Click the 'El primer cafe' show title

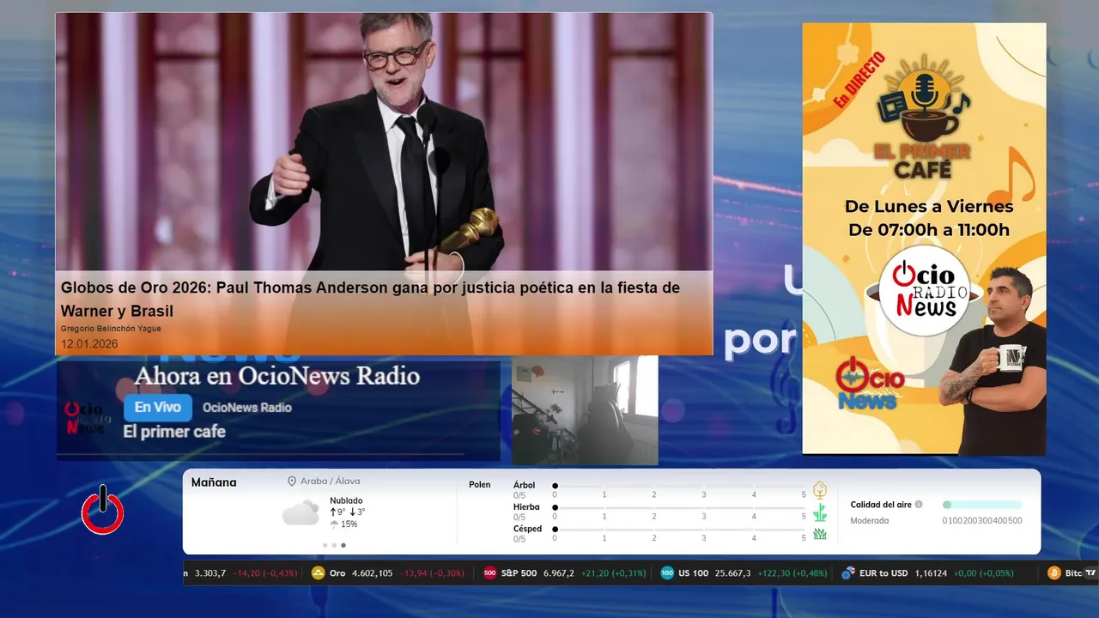(x=174, y=432)
